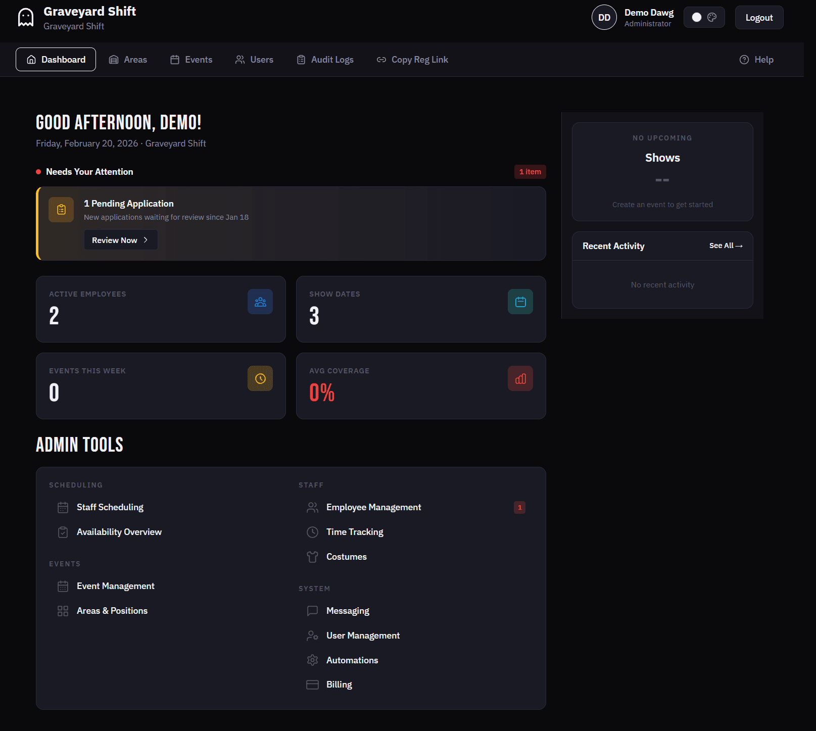Select the Costumes tool icon
816x731 pixels.
click(x=312, y=557)
